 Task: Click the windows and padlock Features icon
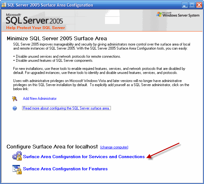[x=17, y=169]
